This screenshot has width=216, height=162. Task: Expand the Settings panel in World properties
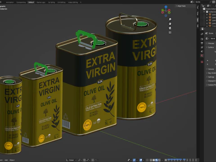tap(210, 77)
